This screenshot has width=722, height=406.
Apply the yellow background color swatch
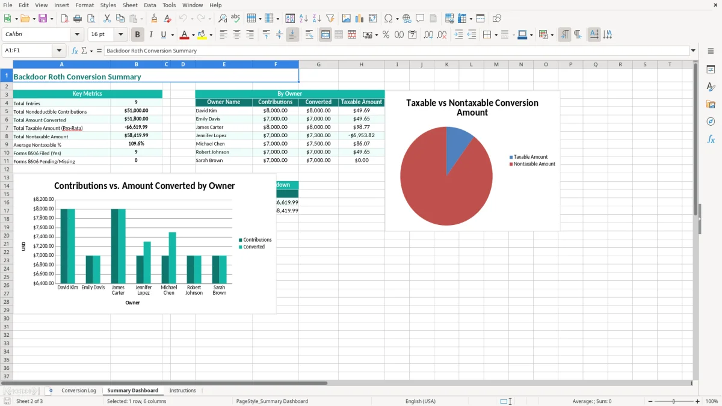(x=202, y=35)
